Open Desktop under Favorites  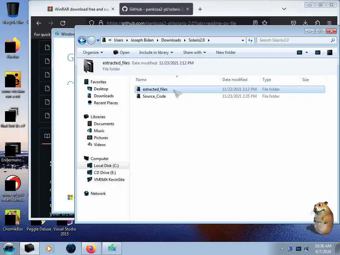(101, 89)
